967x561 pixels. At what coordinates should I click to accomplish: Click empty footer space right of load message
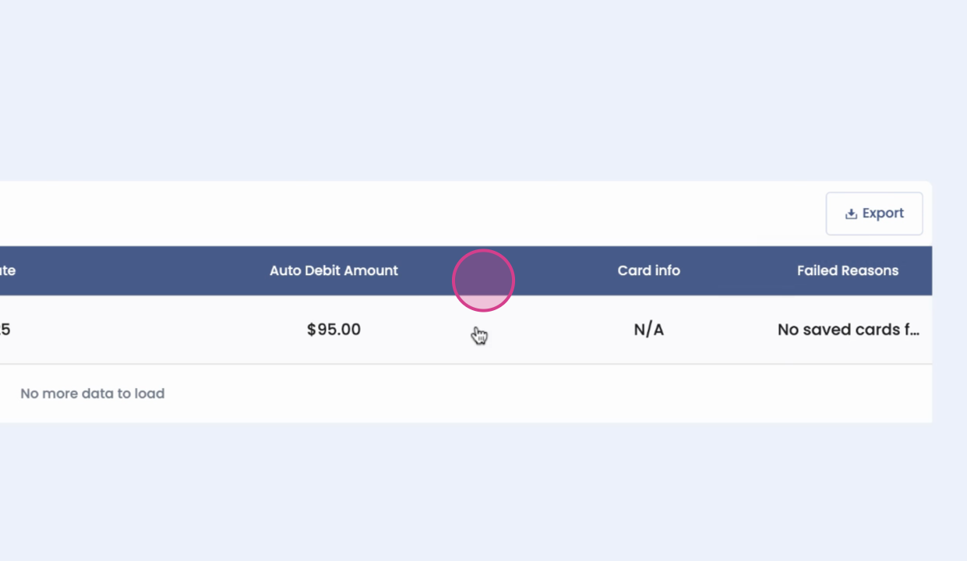pyautogui.click(x=545, y=393)
